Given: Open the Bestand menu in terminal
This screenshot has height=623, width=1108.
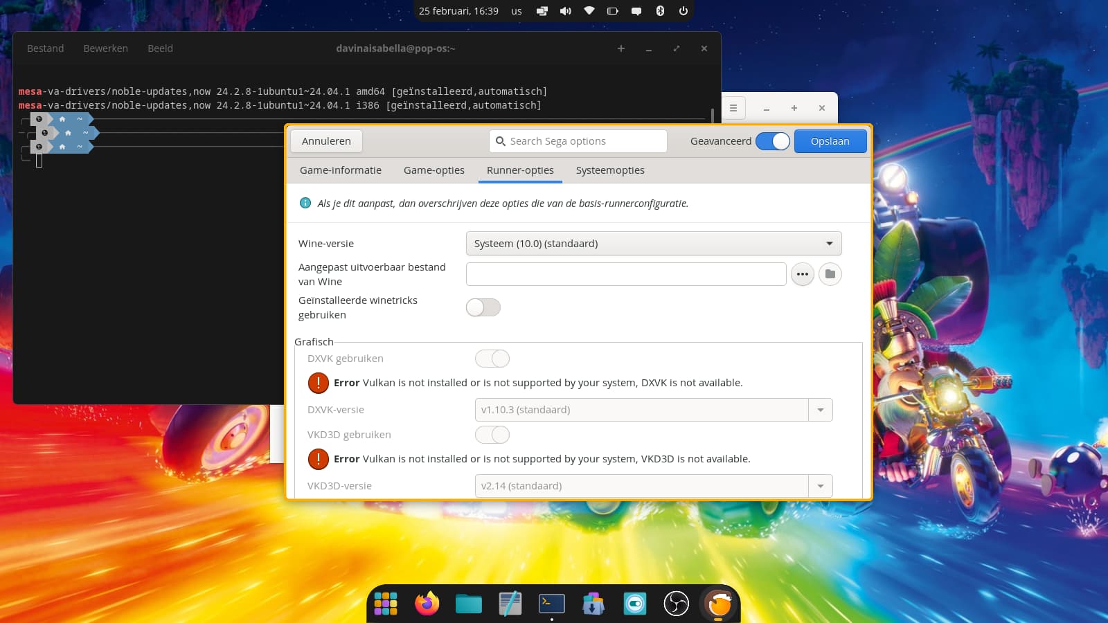Looking at the screenshot, I should pos(46,48).
